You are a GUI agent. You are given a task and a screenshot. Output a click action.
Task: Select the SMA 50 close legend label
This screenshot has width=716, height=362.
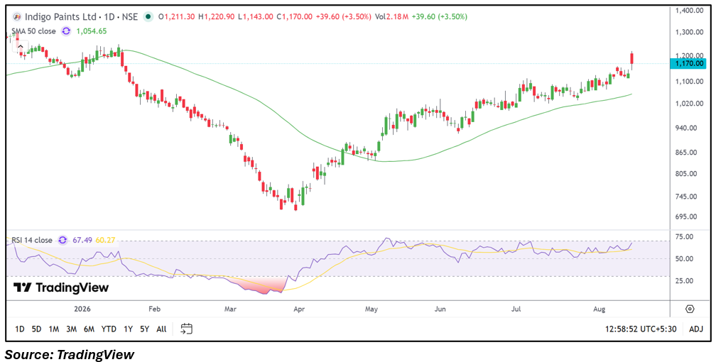[x=34, y=31]
